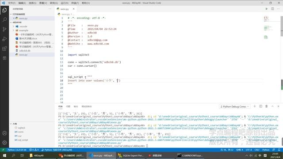Switch to the Debug Console tab
This screenshot has height=159, width=283.
click(87, 106)
